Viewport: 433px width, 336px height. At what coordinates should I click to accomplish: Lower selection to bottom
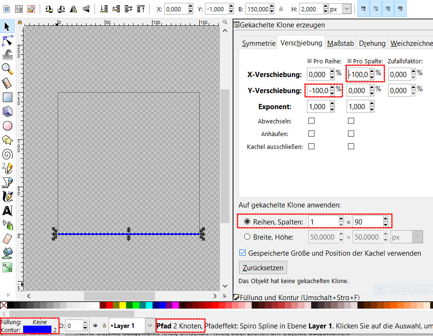coord(104,9)
